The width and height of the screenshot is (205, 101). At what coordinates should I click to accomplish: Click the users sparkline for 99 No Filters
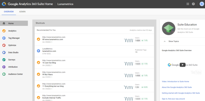click(128, 75)
